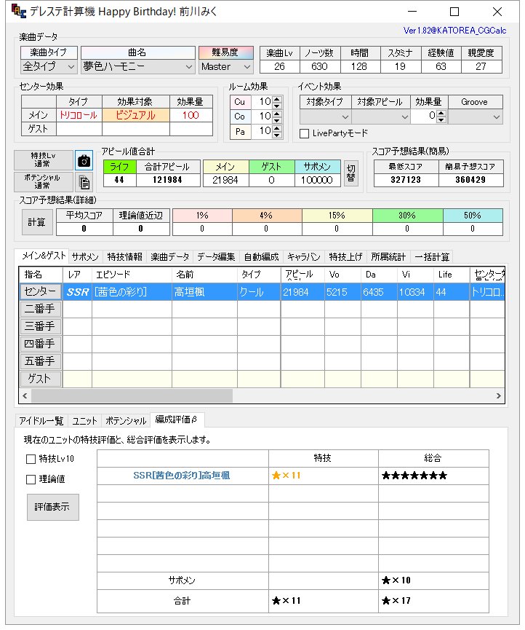This screenshot has width=525, height=630.
Task: Open the データ編集 tab
Action: [216, 257]
